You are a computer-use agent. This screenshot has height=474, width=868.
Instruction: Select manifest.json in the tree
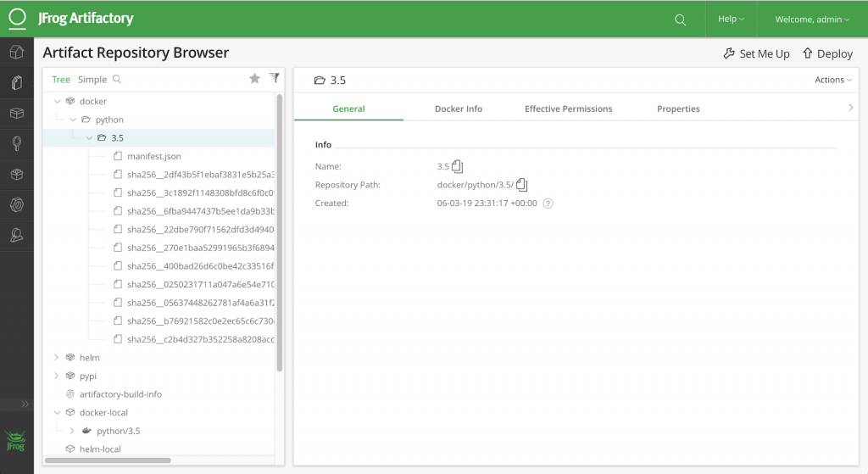[x=153, y=157]
